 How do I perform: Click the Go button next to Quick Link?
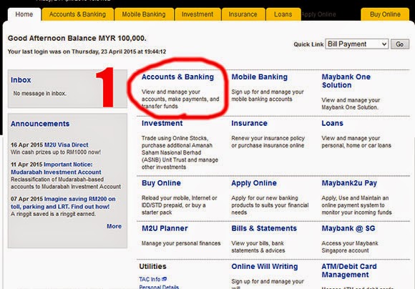tap(400, 44)
